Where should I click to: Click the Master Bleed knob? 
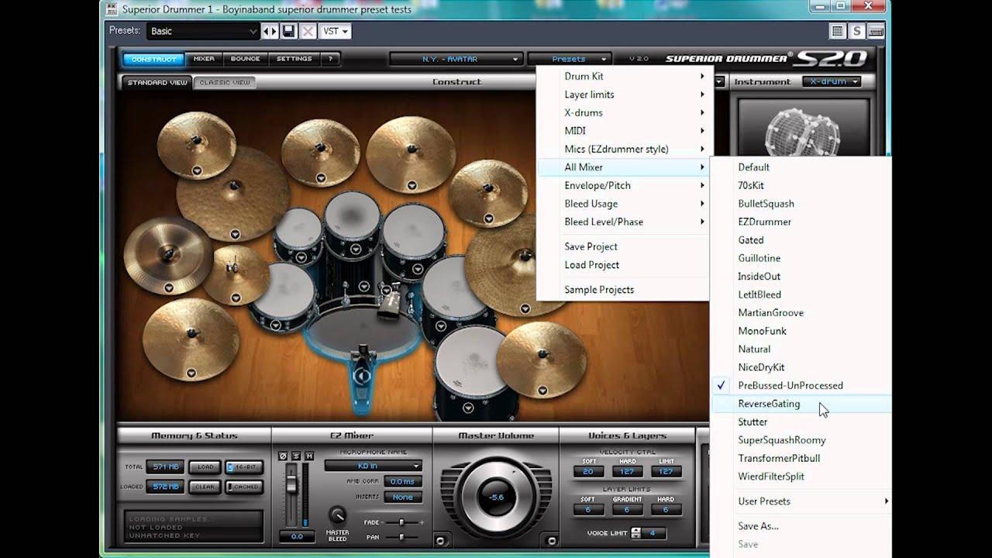(337, 515)
